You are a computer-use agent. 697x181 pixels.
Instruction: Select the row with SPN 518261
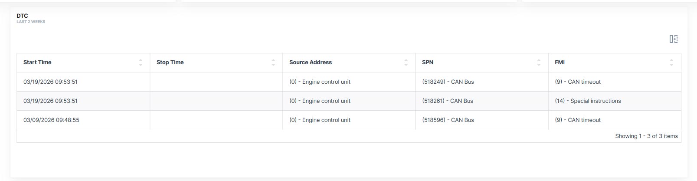point(447,101)
